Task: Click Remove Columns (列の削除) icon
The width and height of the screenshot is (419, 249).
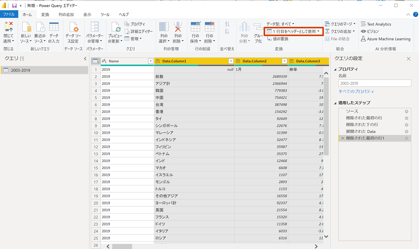Action: click(x=178, y=27)
